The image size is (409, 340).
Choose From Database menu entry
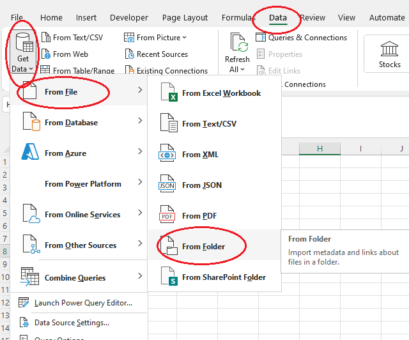(x=79, y=121)
